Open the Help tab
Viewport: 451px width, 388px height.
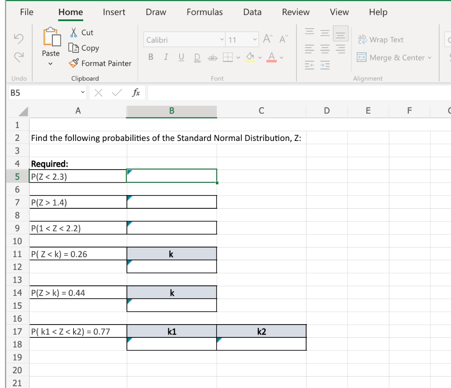(378, 12)
